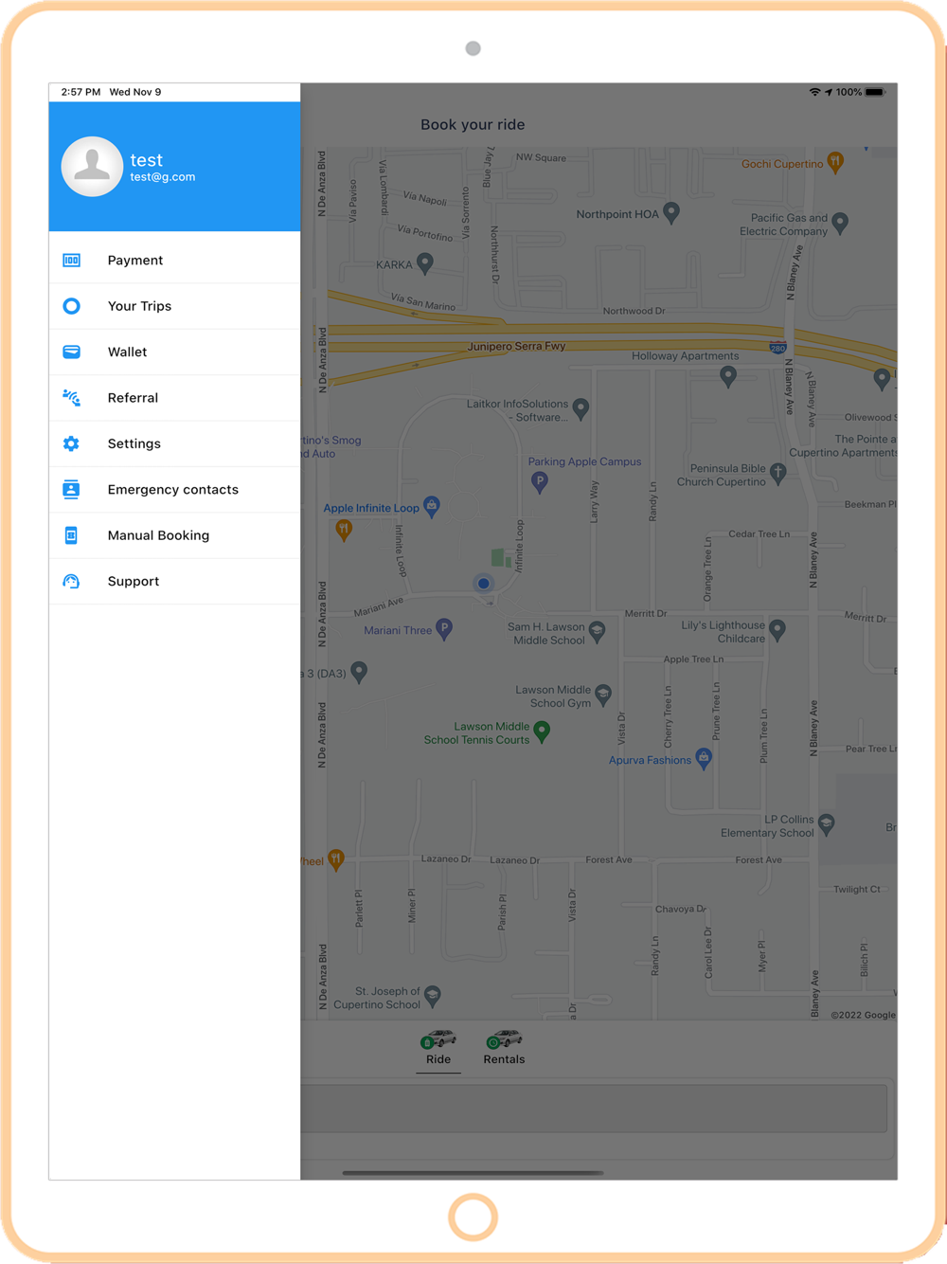
Task: Tap the Lawson Middle School Tennis Courts pin
Action: point(542,731)
